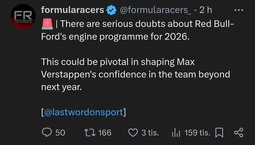Click the @formularacers_ handle

156,10
